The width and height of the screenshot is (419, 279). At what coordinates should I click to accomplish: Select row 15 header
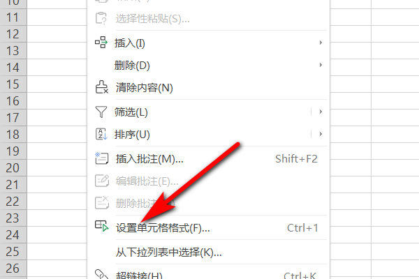pyautogui.click(x=13, y=84)
